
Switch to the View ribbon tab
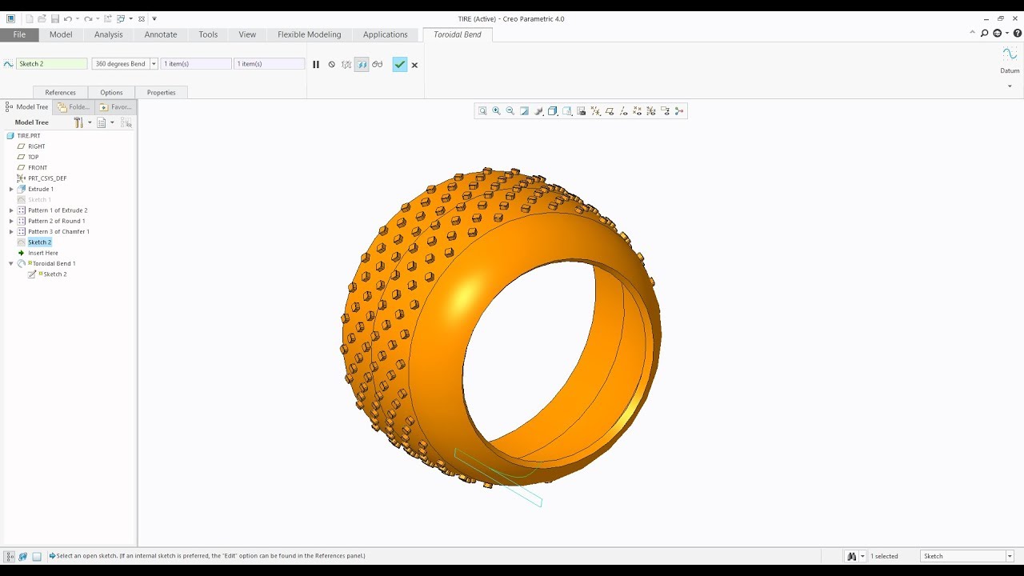pos(247,34)
